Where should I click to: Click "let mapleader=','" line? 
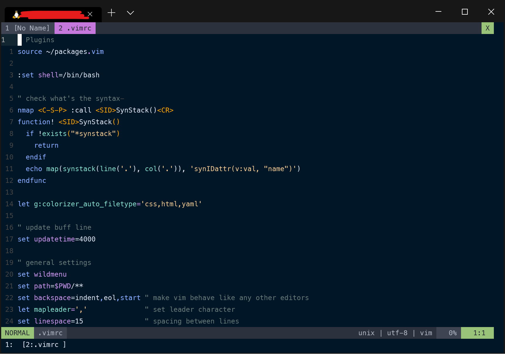click(52, 309)
